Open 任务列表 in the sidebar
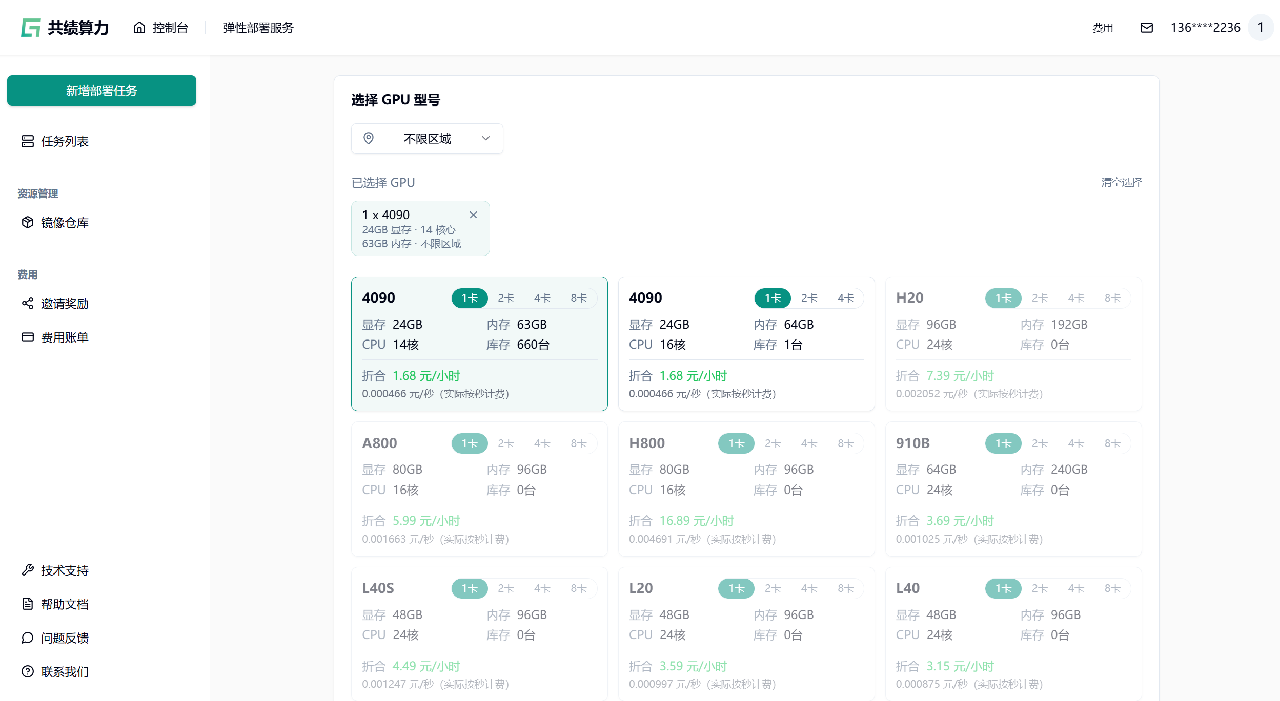This screenshot has height=701, width=1280. (65, 141)
